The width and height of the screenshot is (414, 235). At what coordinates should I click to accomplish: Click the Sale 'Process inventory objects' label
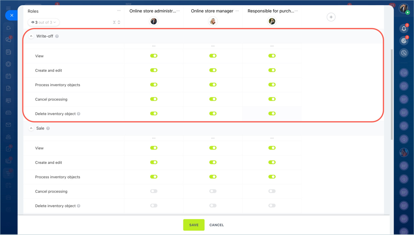[x=58, y=177]
